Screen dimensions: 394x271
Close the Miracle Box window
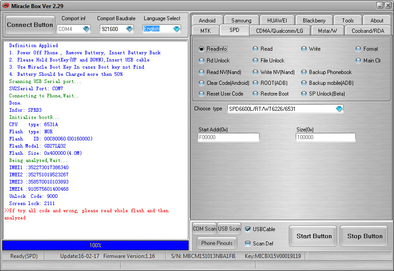coord(388,5)
